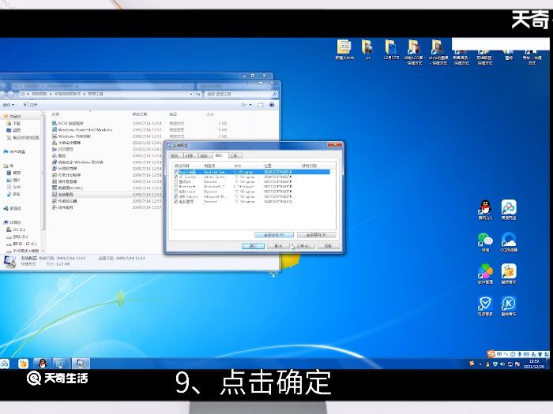Screen dimensions: 553x414
Task: Open the 百度网盘 desktop icon
Action: 509,210
